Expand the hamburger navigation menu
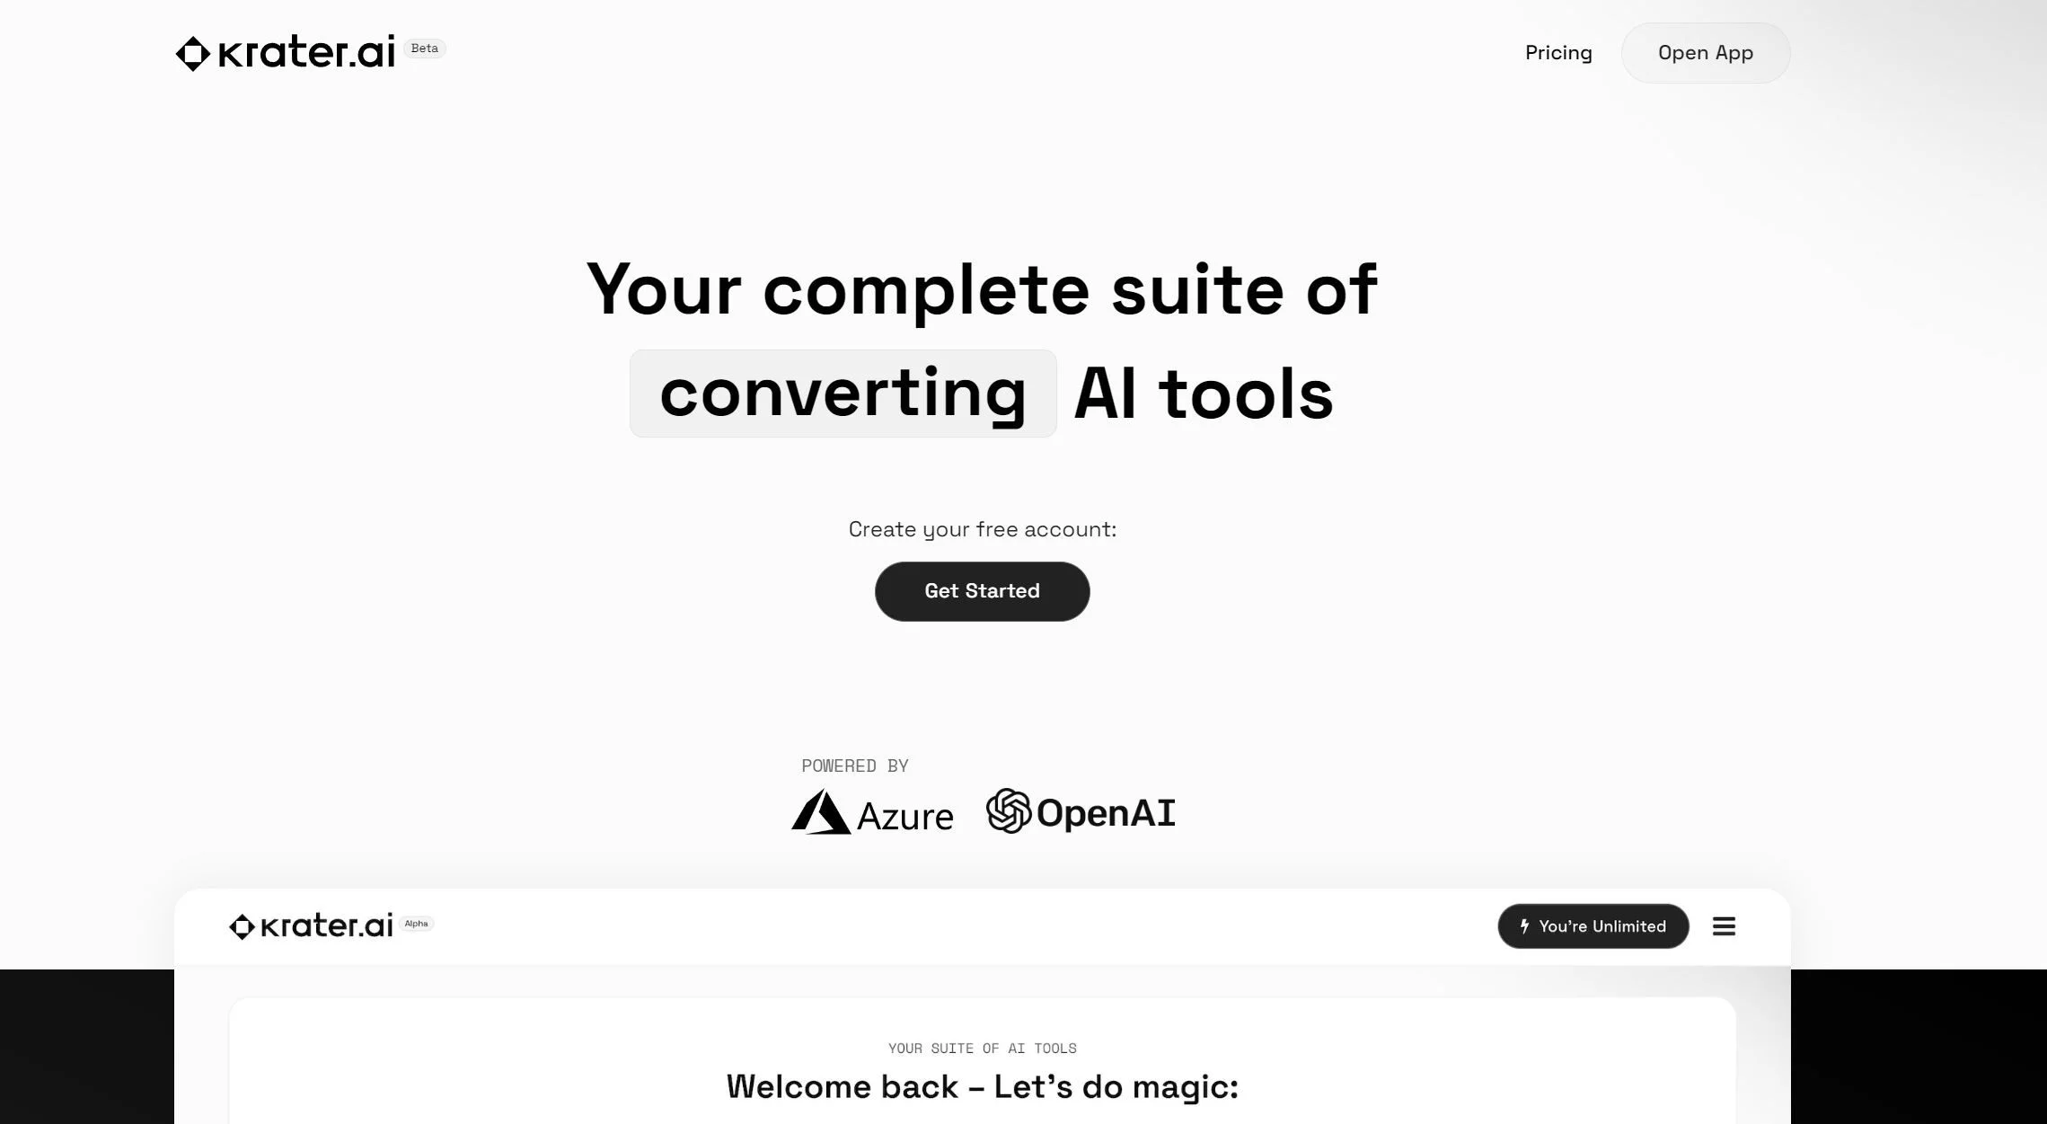The width and height of the screenshot is (2047, 1124). (x=1725, y=925)
